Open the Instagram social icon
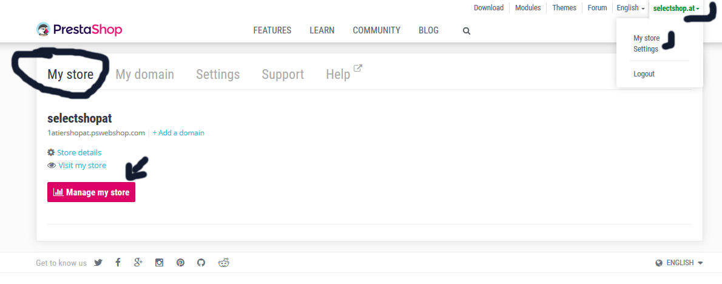This screenshot has height=284, width=722. (160, 263)
